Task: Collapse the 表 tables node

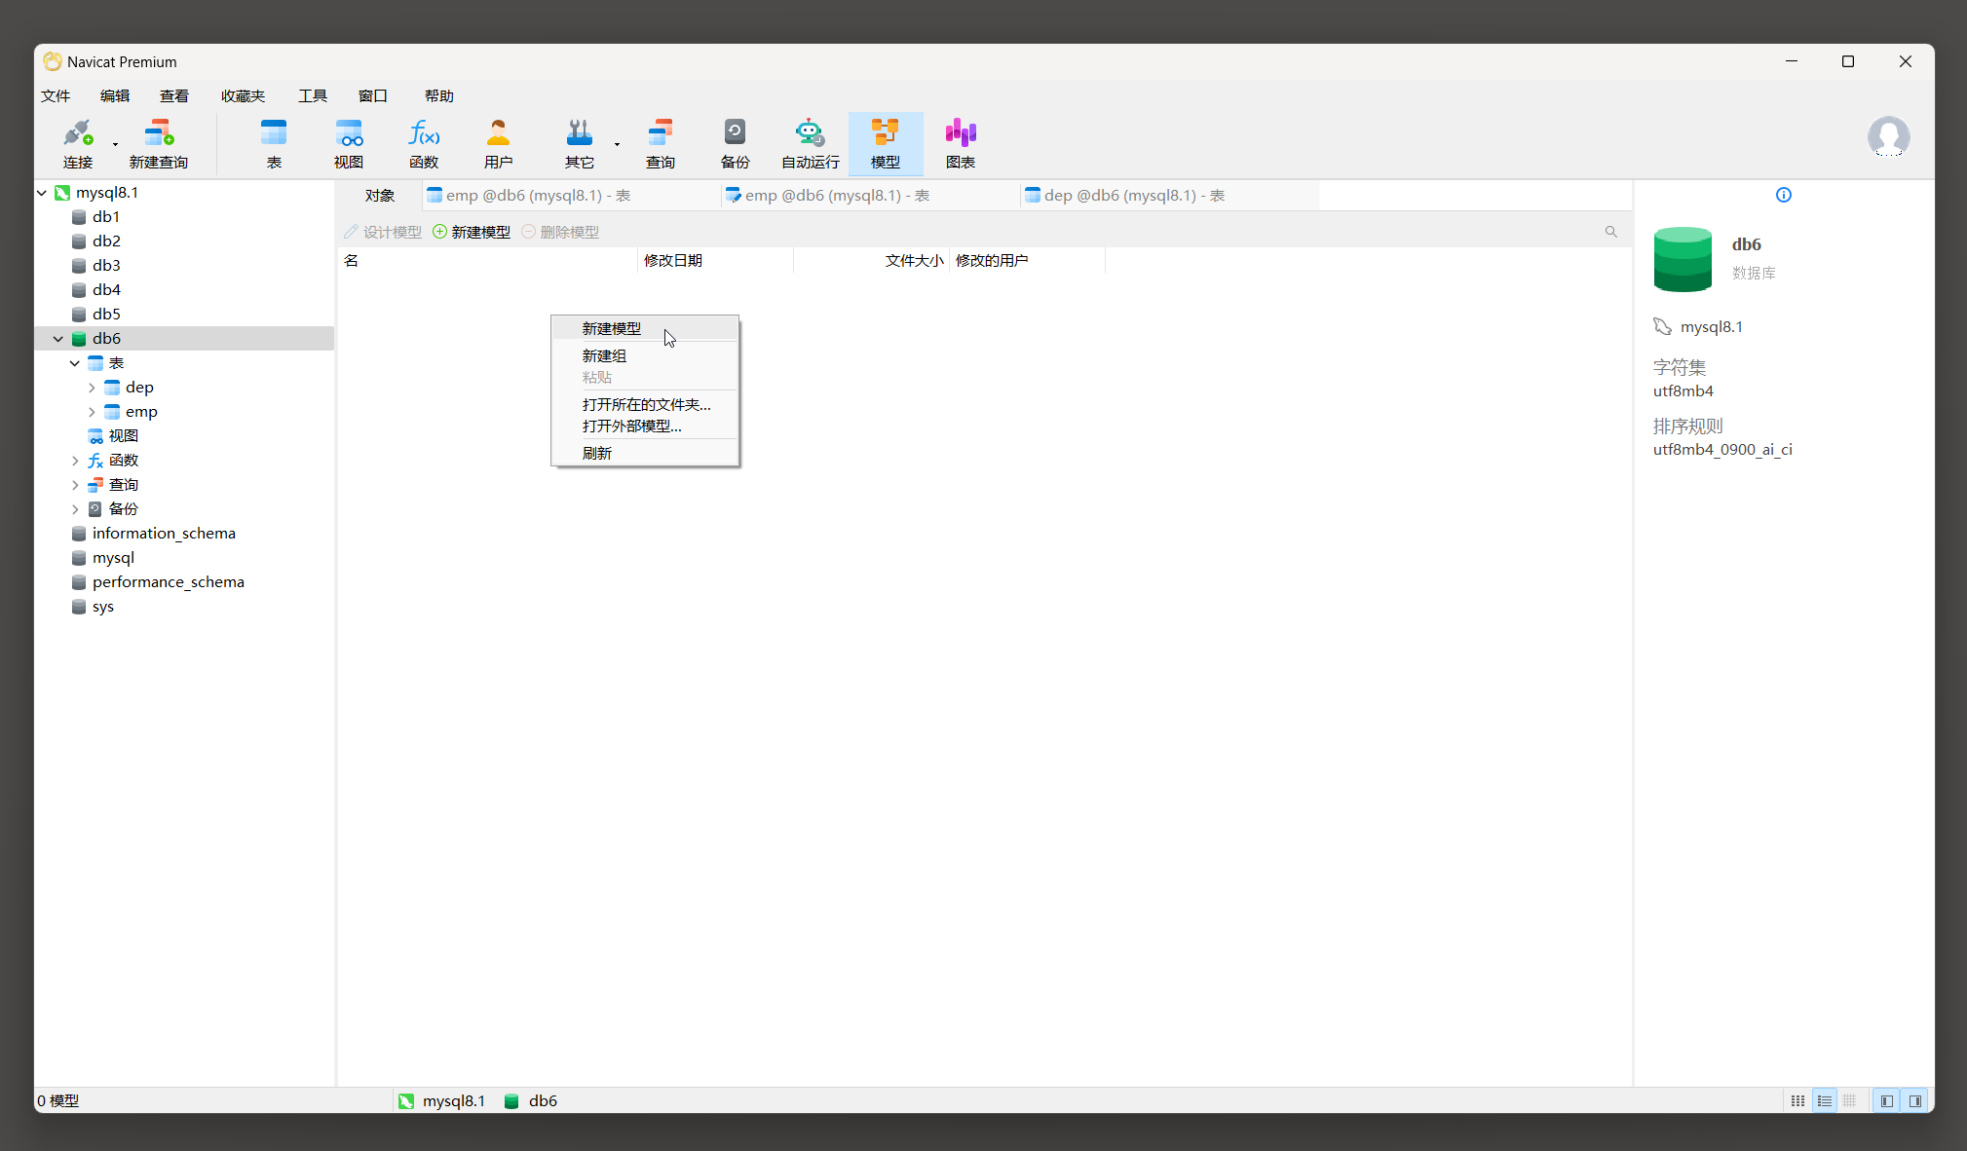Action: 75,363
